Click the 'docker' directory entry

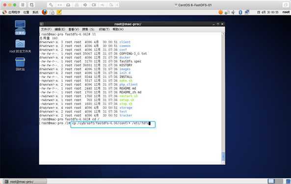(x=125, y=57)
